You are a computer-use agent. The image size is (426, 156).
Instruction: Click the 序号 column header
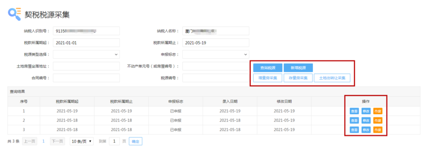tap(24, 102)
